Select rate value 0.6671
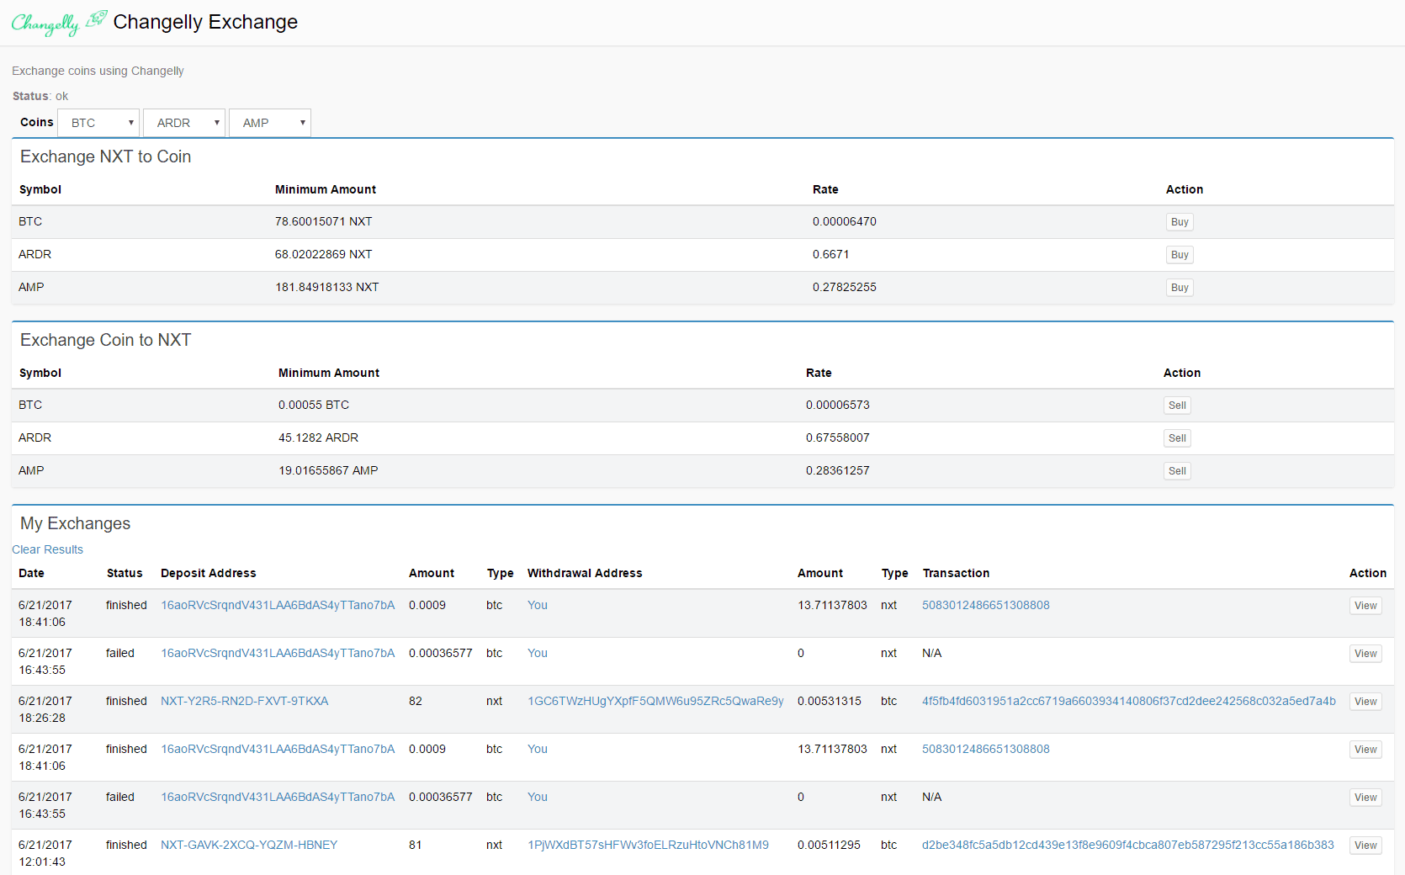This screenshot has height=875, width=1405. [831, 254]
